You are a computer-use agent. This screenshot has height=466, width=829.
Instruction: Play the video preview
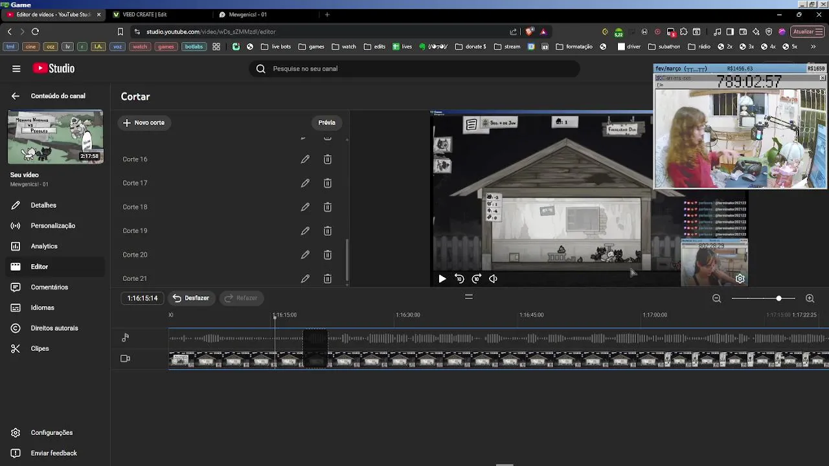(442, 279)
